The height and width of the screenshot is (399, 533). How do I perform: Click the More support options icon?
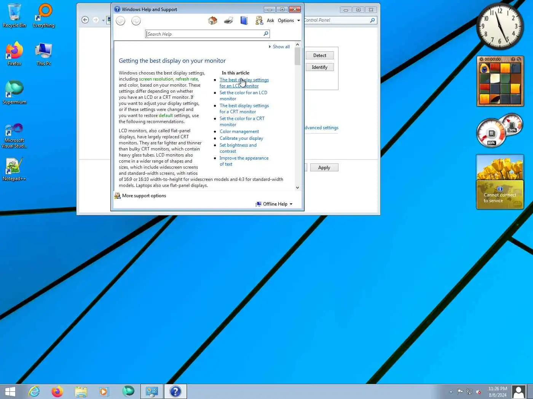[x=118, y=196]
